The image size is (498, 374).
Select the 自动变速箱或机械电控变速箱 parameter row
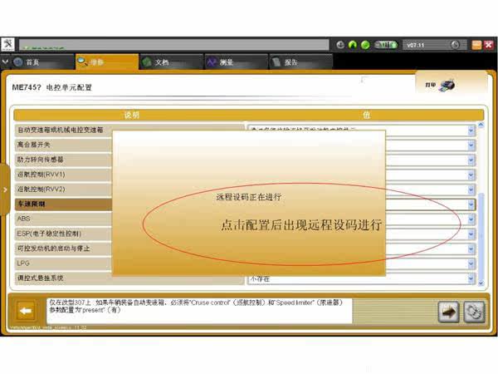[x=129, y=130]
